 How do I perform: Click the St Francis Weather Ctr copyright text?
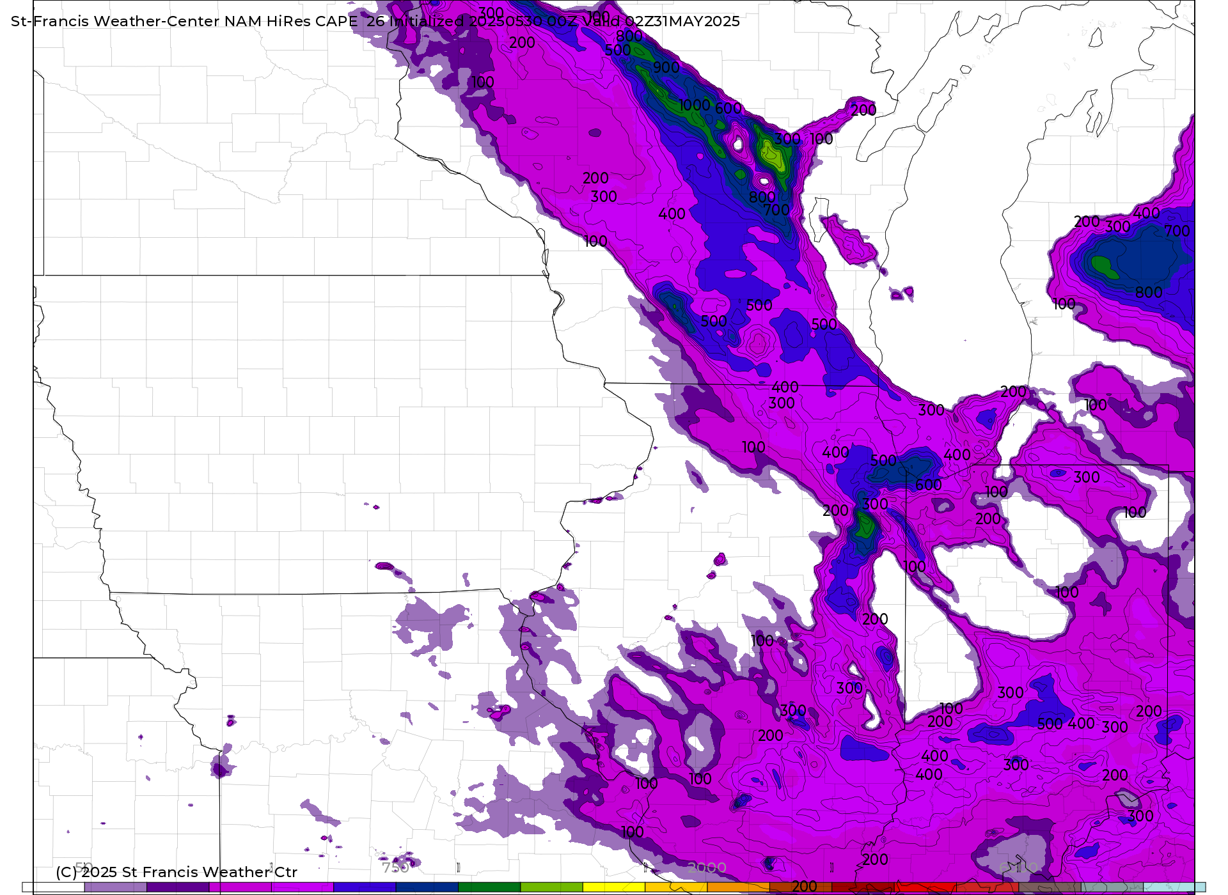point(177,872)
